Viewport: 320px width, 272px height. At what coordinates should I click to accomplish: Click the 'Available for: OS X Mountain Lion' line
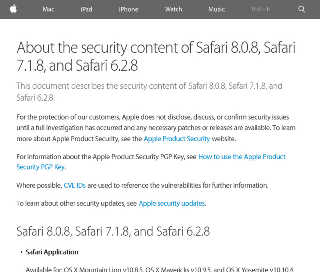coord(159,269)
